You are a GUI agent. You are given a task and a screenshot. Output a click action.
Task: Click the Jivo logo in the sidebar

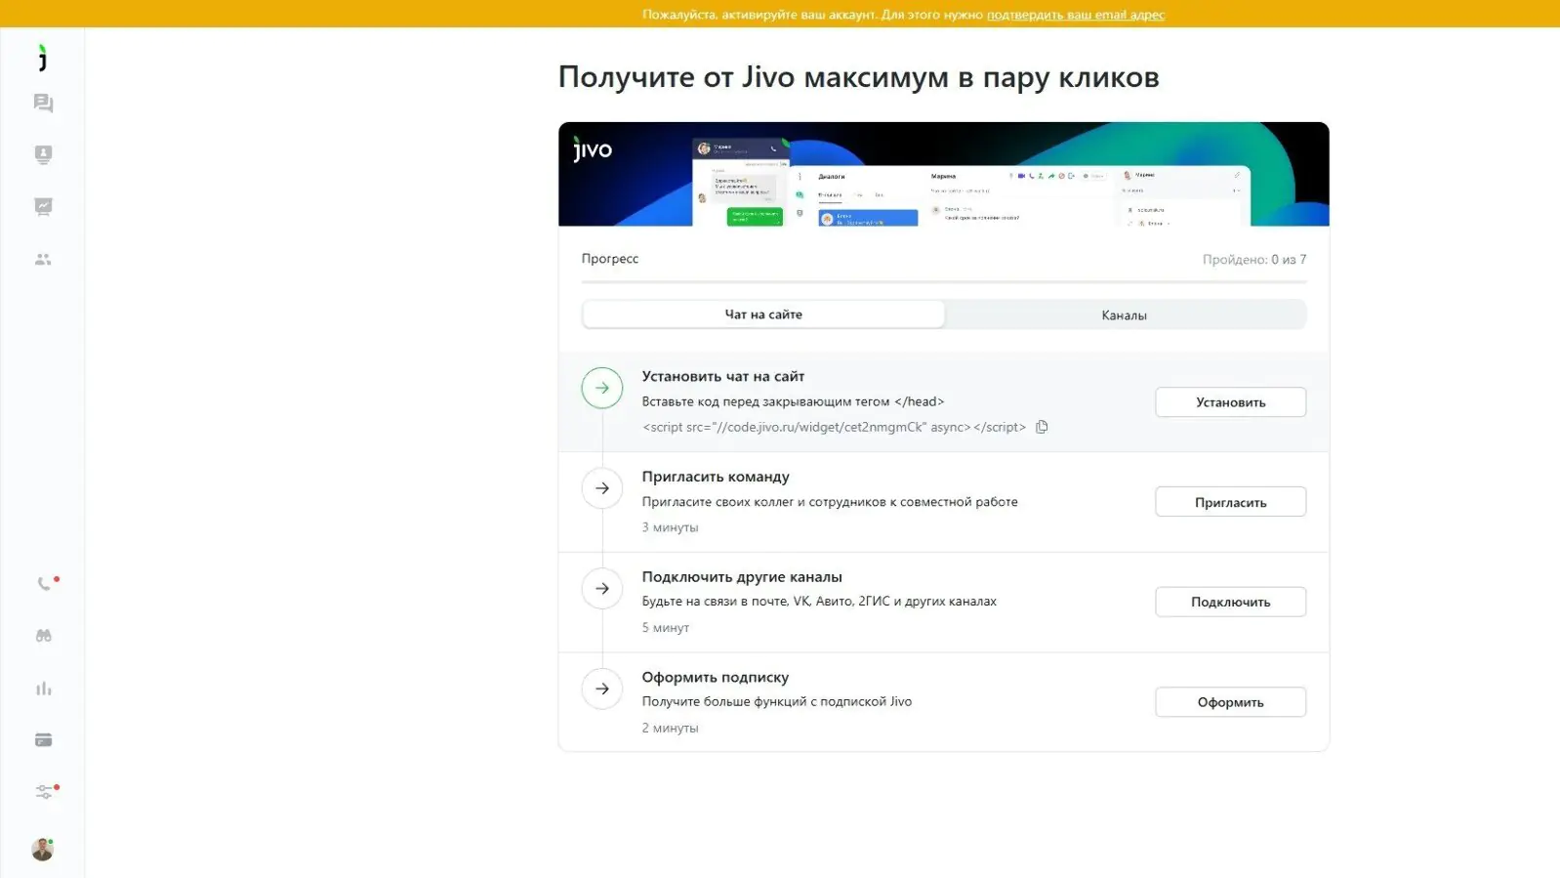[42, 58]
